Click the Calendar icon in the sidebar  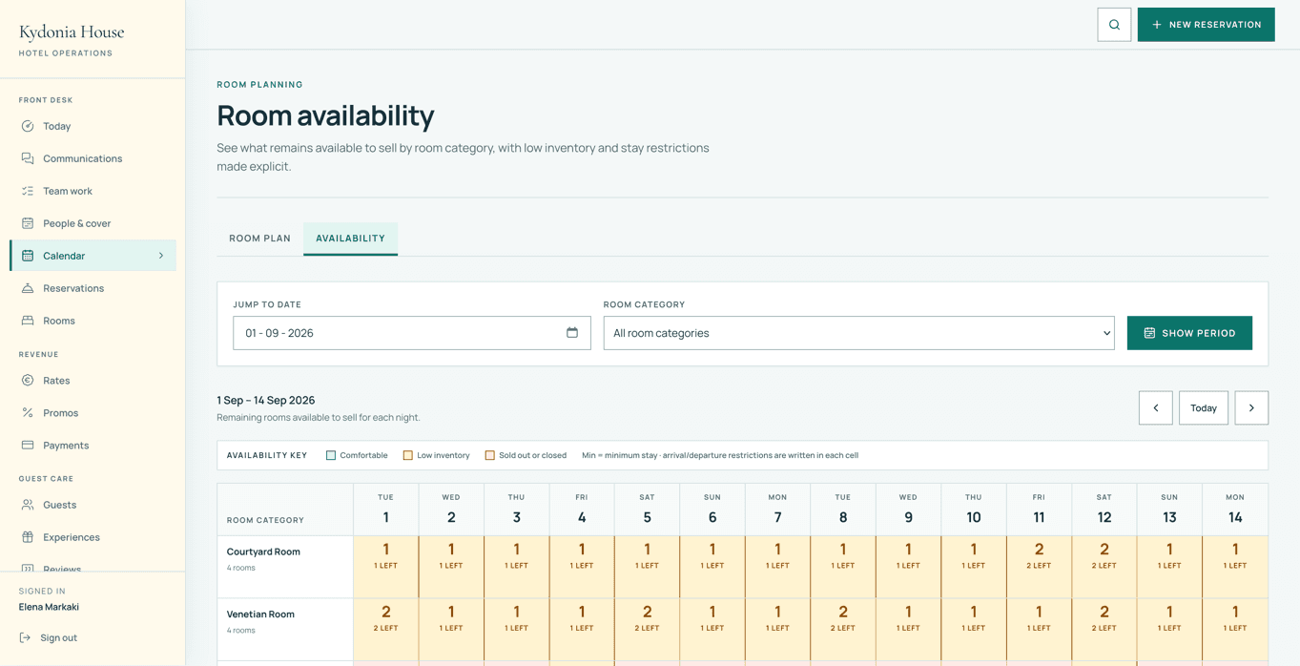[28, 256]
